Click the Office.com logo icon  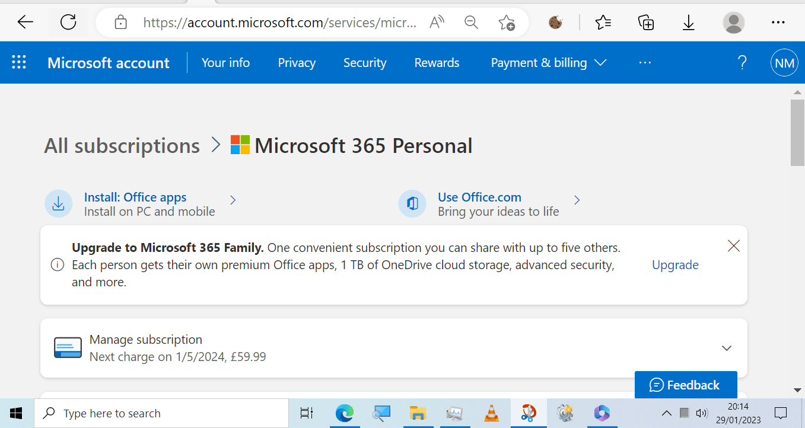click(x=412, y=204)
